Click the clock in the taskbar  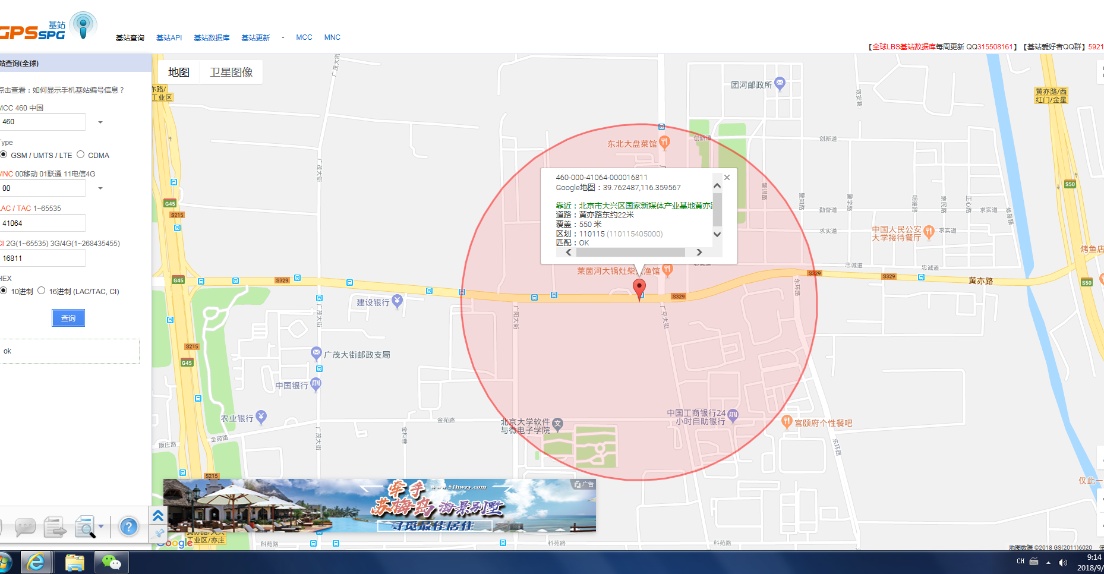[x=1092, y=562]
